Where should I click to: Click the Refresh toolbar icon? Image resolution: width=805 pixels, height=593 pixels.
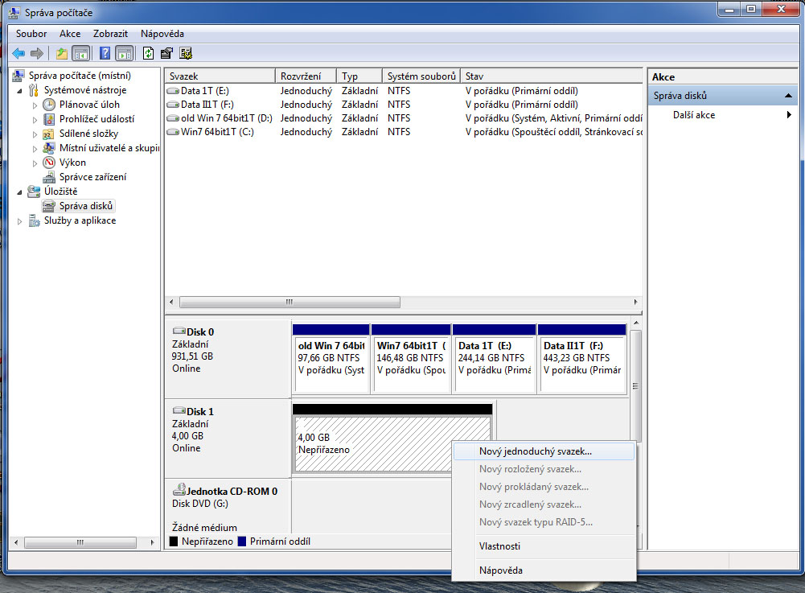coord(148,53)
